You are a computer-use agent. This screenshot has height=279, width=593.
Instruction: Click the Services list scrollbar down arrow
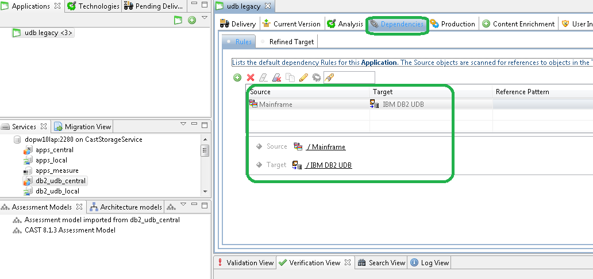[205, 192]
